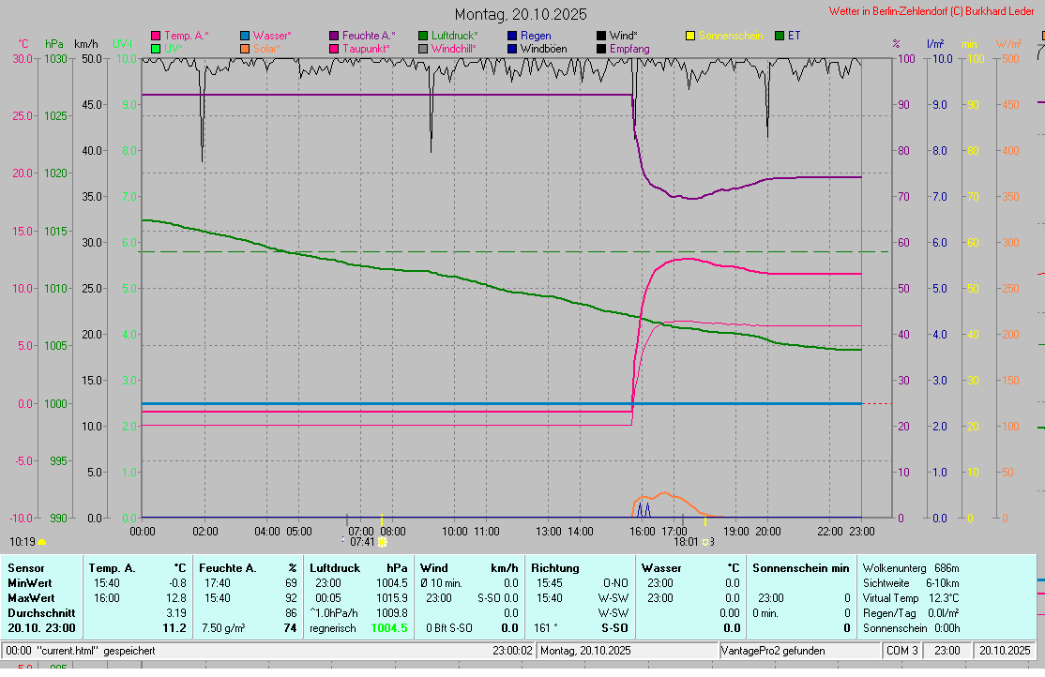1045x677 pixels.
Task: Click the purple Feuchte A. legend square
Action: tap(334, 36)
